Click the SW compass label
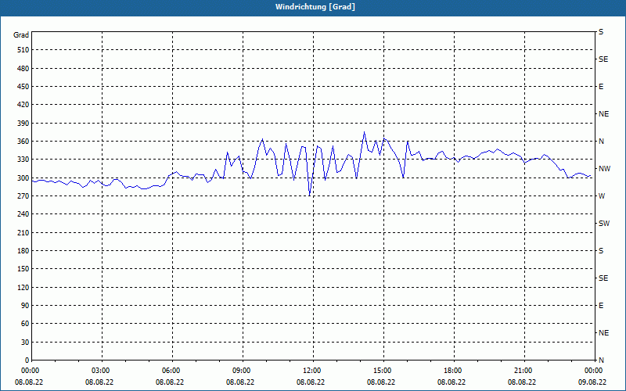Image resolution: width=626 pixels, height=391 pixels. (x=604, y=224)
